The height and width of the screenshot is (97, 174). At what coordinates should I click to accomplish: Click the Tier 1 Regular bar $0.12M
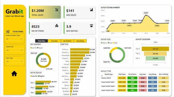pos(38,94)
